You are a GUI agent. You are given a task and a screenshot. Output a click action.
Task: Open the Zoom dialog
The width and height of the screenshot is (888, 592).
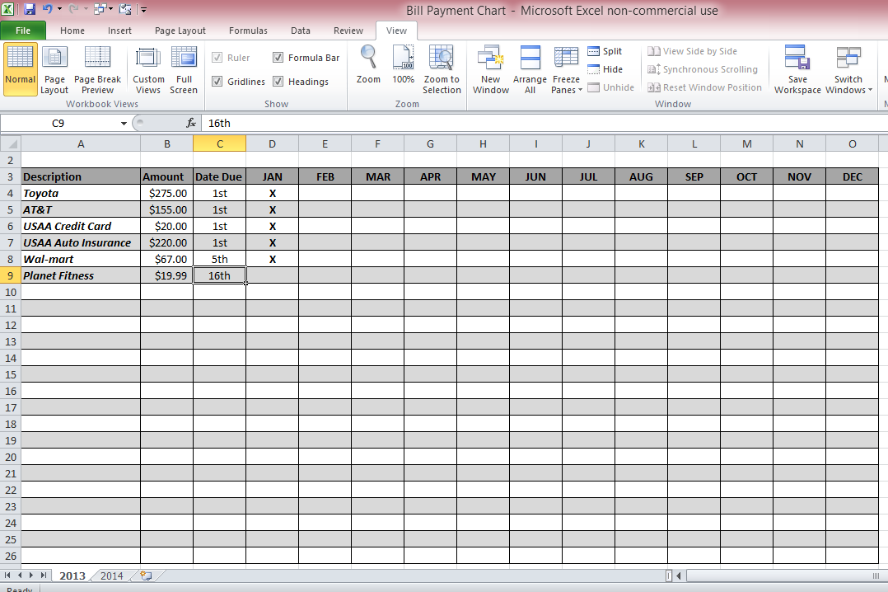tap(368, 64)
